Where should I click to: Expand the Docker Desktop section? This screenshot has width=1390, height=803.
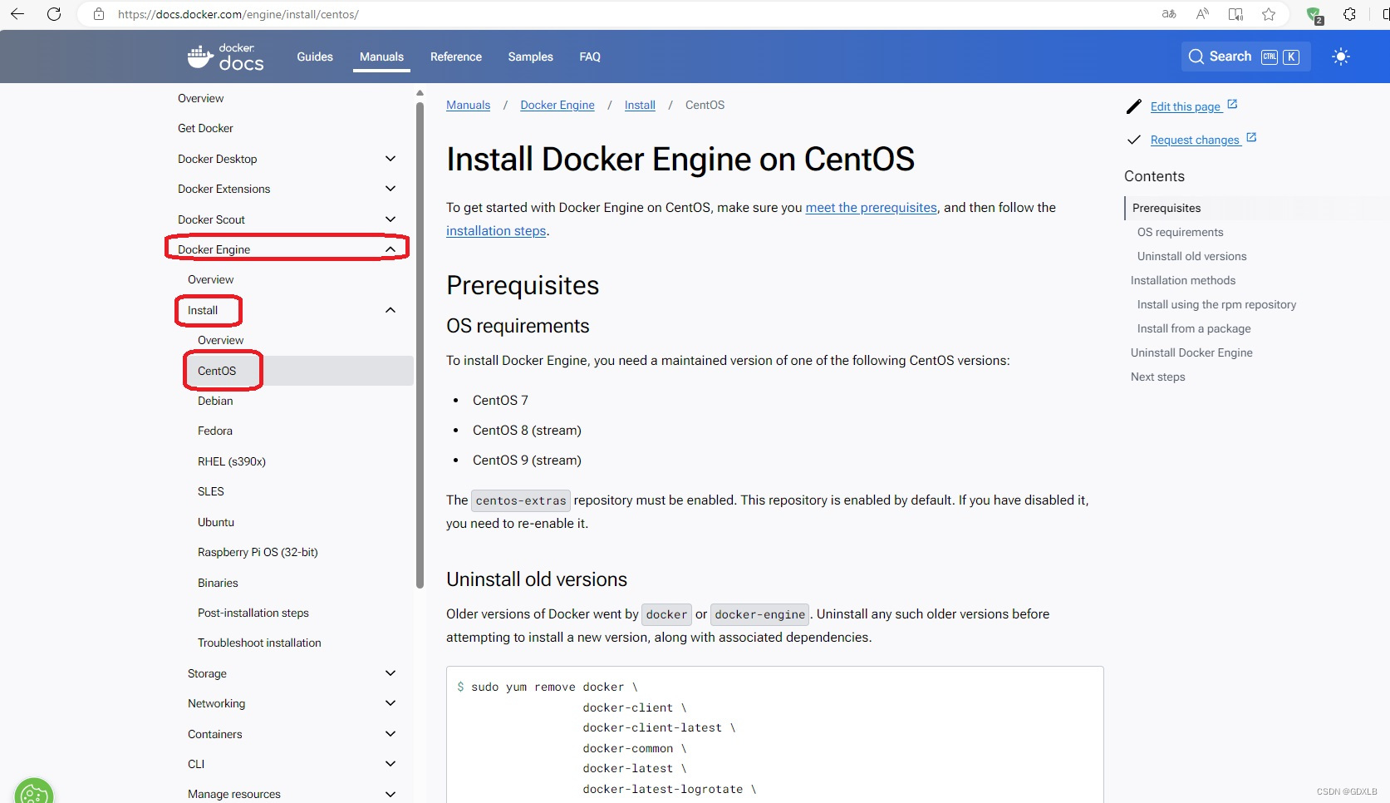[390, 158]
